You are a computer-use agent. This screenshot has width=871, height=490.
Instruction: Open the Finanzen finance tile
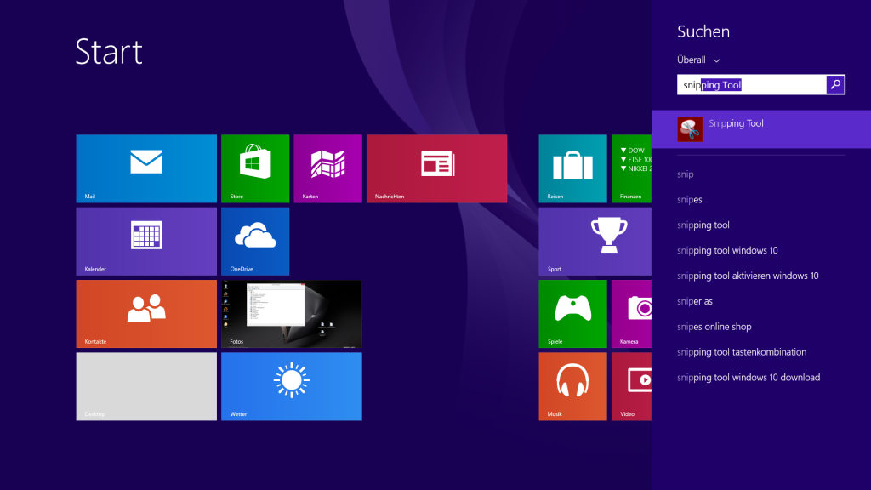632,168
